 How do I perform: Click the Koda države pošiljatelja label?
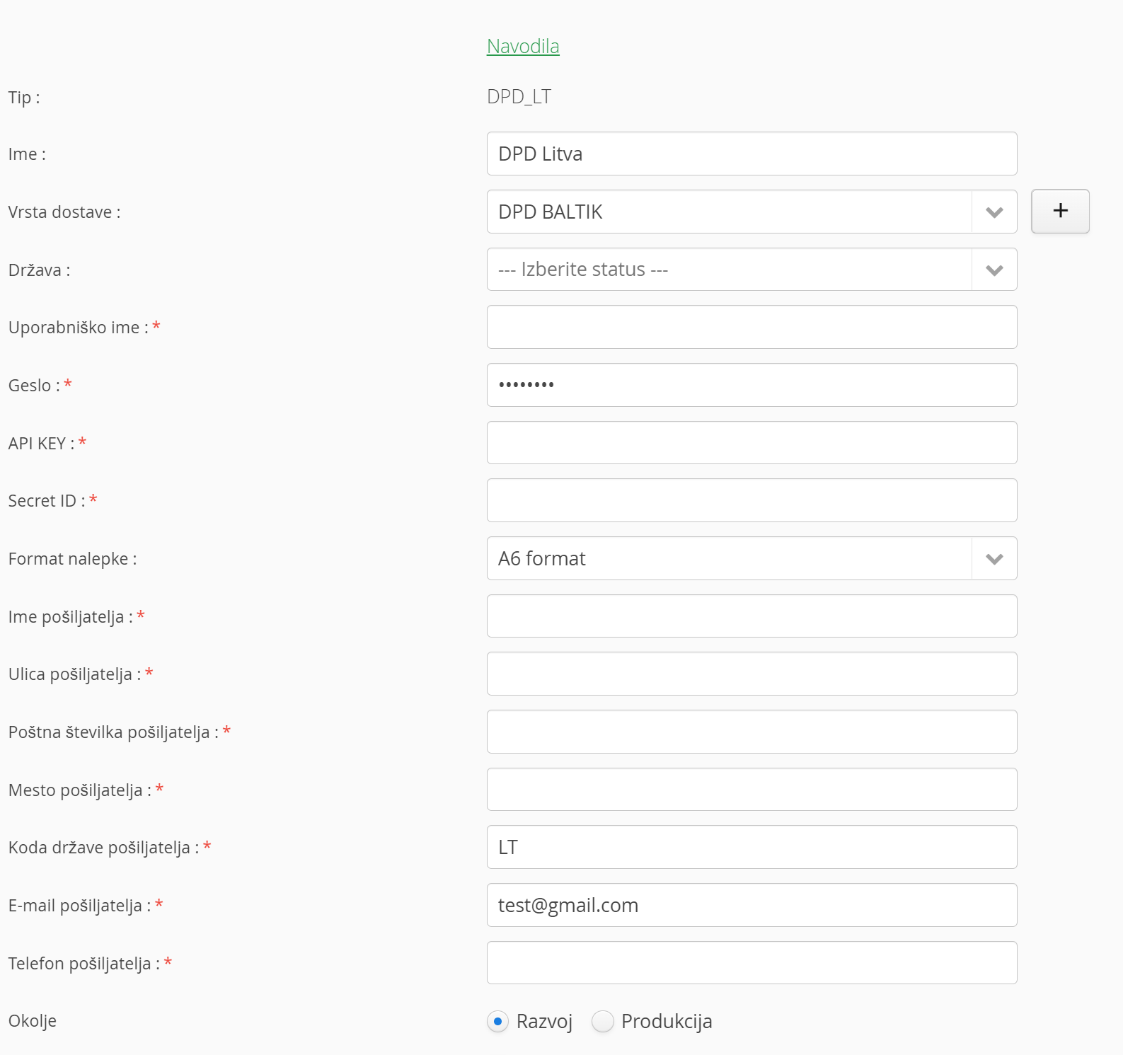104,848
